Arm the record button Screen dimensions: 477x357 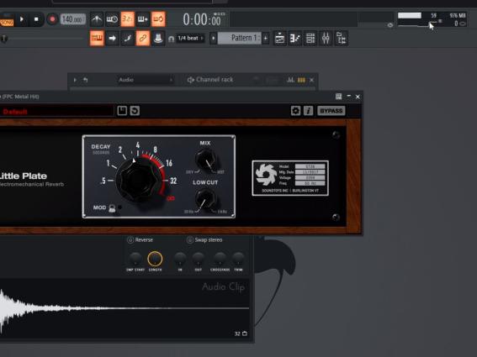tap(52, 19)
